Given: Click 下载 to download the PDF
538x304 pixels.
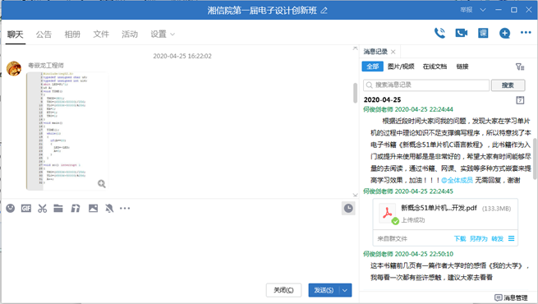Looking at the screenshot, I should click(x=460, y=239).
